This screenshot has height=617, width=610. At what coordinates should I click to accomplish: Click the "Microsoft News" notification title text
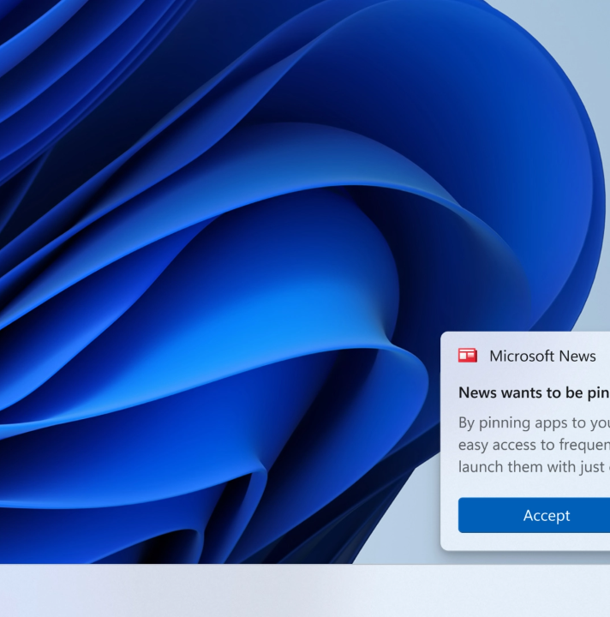(x=542, y=356)
